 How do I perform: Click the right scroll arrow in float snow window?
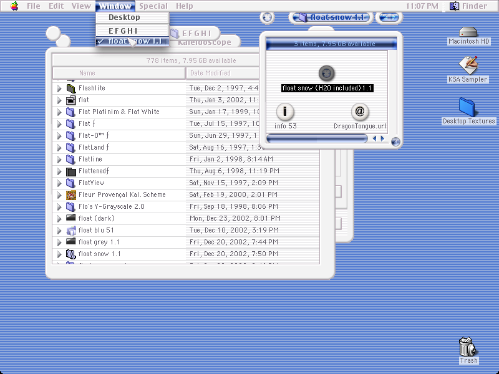[382, 138]
